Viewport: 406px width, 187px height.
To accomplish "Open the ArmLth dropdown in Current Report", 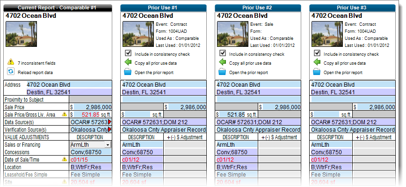I will click(108, 145).
